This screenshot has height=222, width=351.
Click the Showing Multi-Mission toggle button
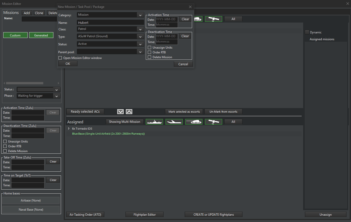coord(125,122)
